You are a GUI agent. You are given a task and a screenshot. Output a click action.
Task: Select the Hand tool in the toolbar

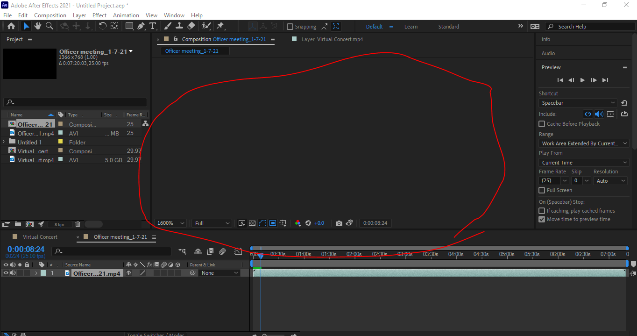point(38,26)
